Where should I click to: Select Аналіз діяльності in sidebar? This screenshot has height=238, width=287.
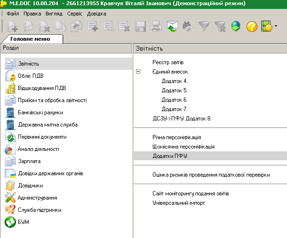click(38, 149)
